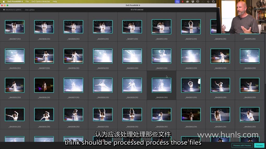266x149 pixels.
Task: Select thumbnail _I9A0925.CR3
Action: click(x=15, y=85)
